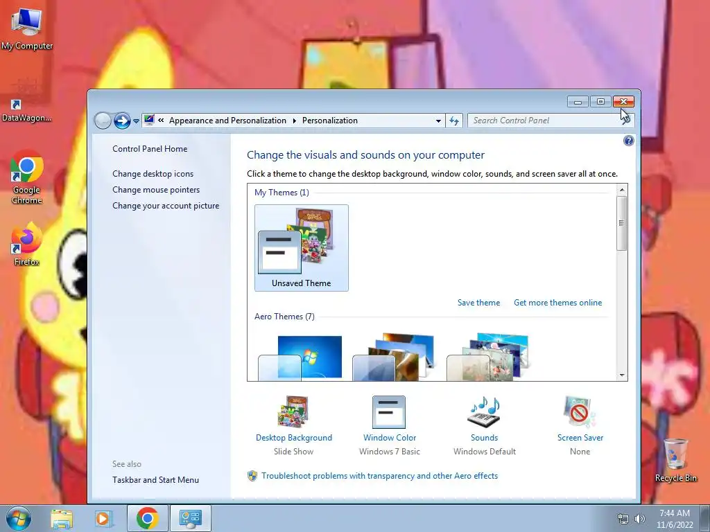Image resolution: width=710 pixels, height=532 pixels.
Task: Click the Desktop Background text link
Action: tap(293, 438)
